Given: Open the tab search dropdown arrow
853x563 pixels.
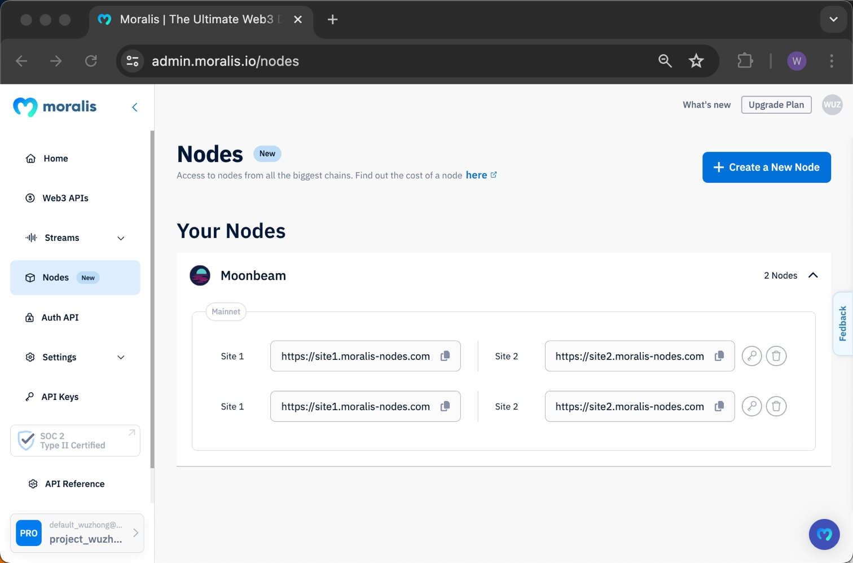Looking at the screenshot, I should [x=833, y=19].
